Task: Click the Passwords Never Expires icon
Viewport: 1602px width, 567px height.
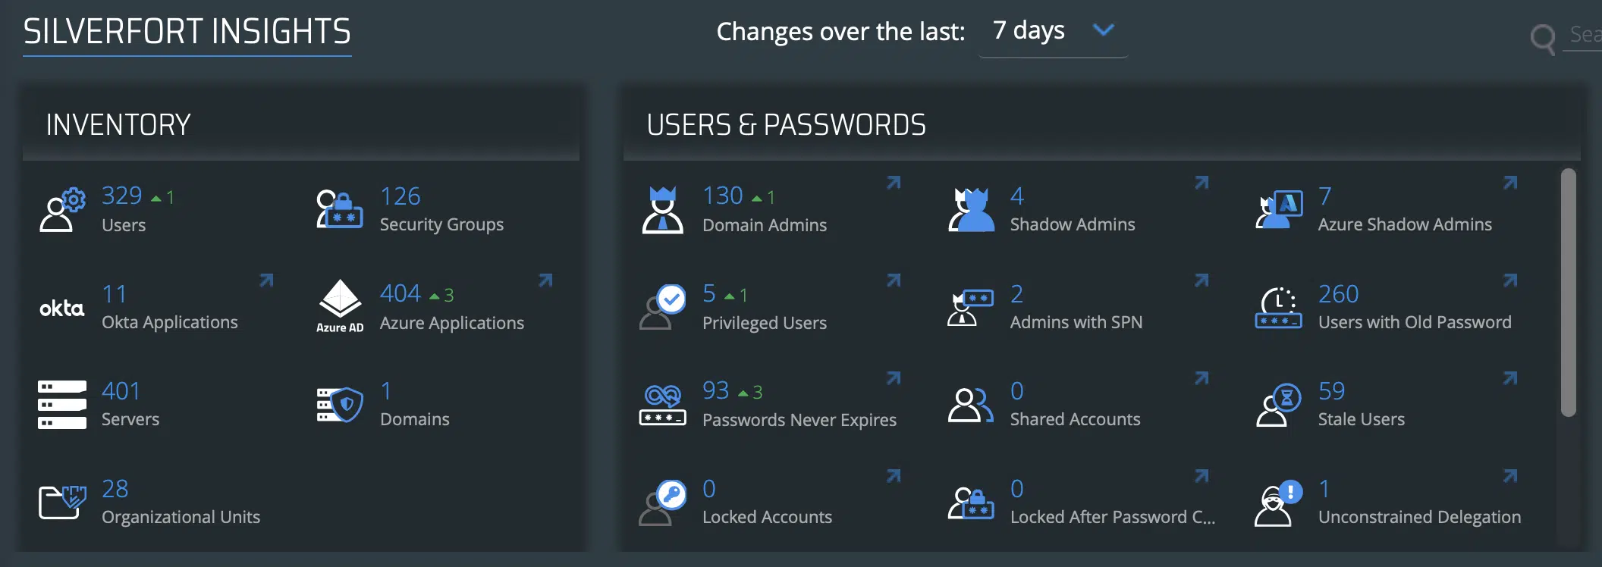Action: coord(662,405)
